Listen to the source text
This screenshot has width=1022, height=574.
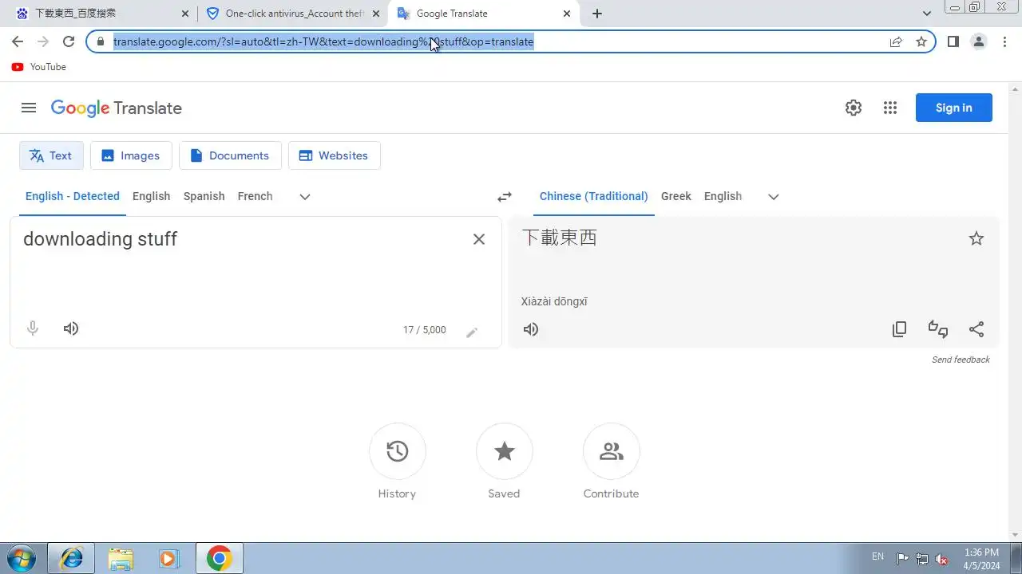pos(71,328)
